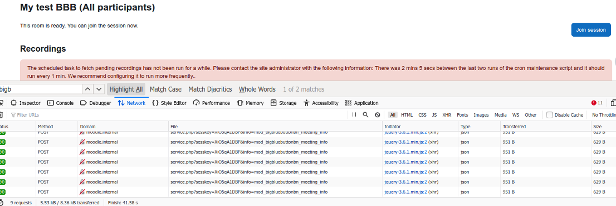Pause network request recording
The width and height of the screenshot is (616, 206).
(x=354, y=115)
